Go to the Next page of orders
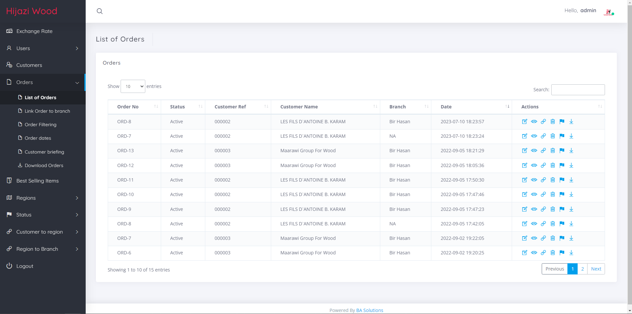The width and height of the screenshot is (632, 314). click(596, 269)
